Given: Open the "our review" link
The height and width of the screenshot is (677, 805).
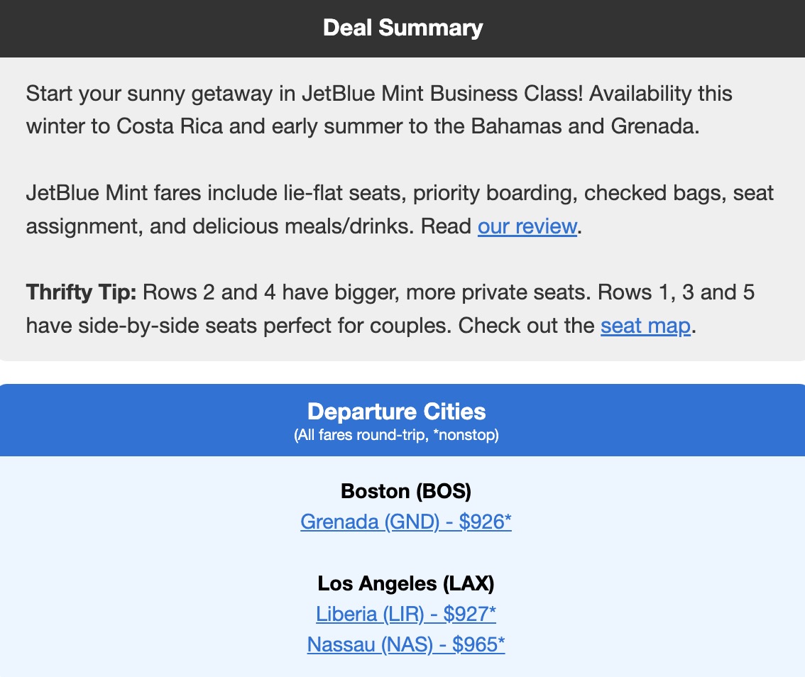Looking at the screenshot, I should coord(527,226).
